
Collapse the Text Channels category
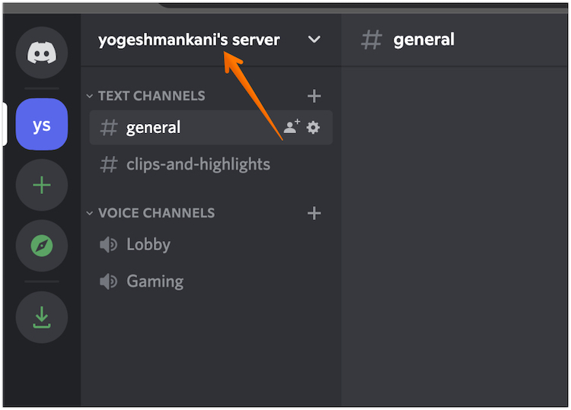point(90,96)
